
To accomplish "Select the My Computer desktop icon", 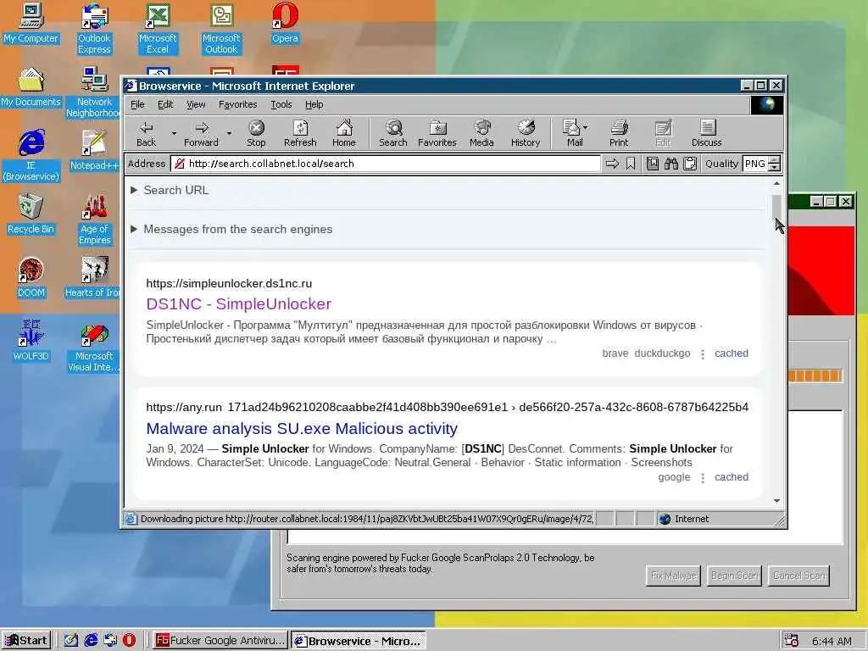I will (x=31, y=23).
